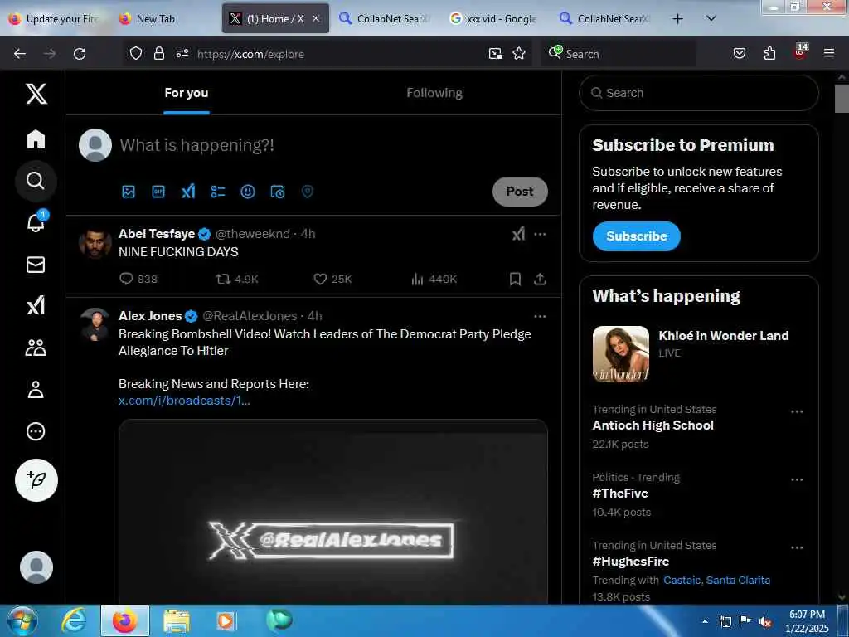This screenshot has width=849, height=637.
Task: Switch to Update your Firefox browser tab
Action: click(54, 18)
